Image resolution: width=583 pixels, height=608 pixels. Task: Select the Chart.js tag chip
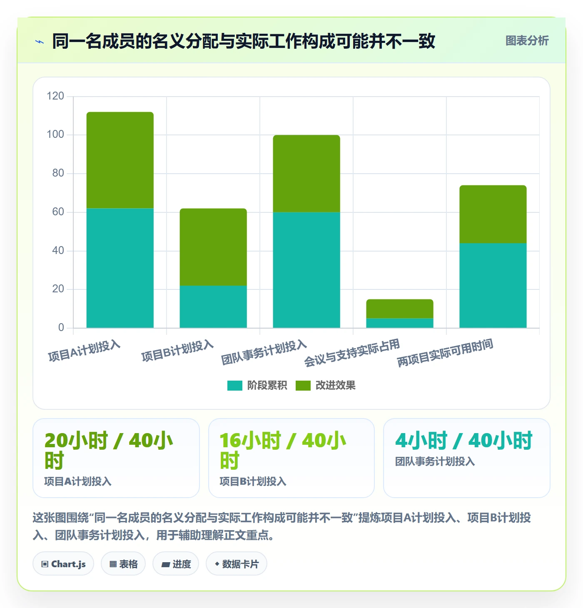(63, 564)
